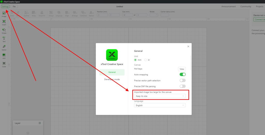Image resolution: width=265 pixels, height=135 pixels.
Task: Enable Precise vector path selection
Action: 182,80
